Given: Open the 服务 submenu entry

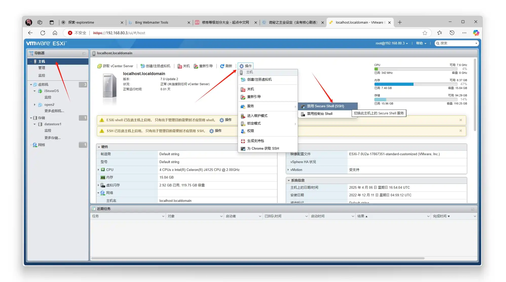Looking at the screenshot, I should 268,106.
